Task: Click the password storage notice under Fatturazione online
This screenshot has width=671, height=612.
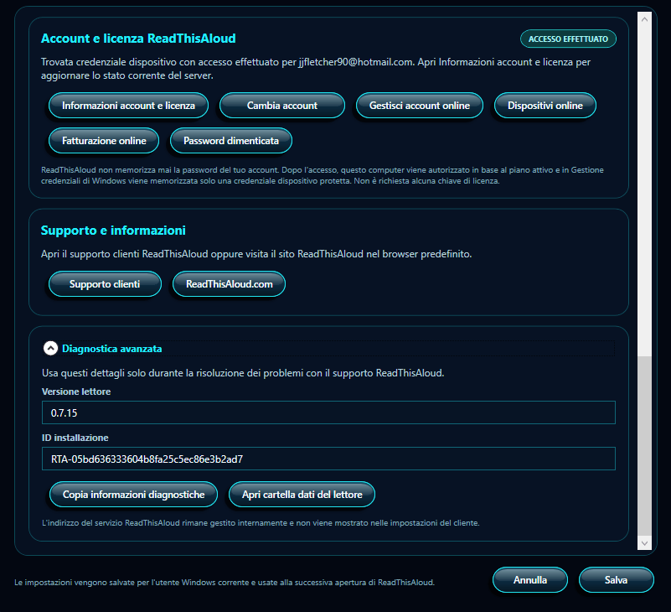Action: coord(323,175)
